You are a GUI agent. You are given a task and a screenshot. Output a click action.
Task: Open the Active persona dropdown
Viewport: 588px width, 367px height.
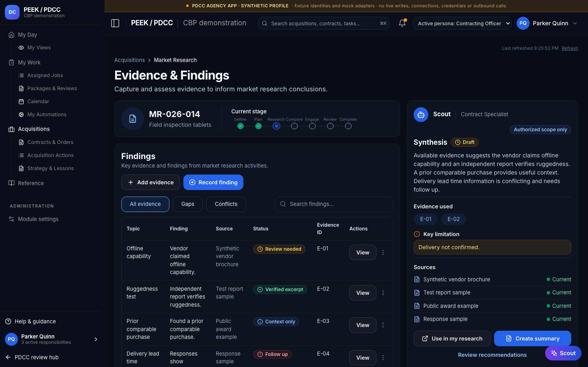462,23
